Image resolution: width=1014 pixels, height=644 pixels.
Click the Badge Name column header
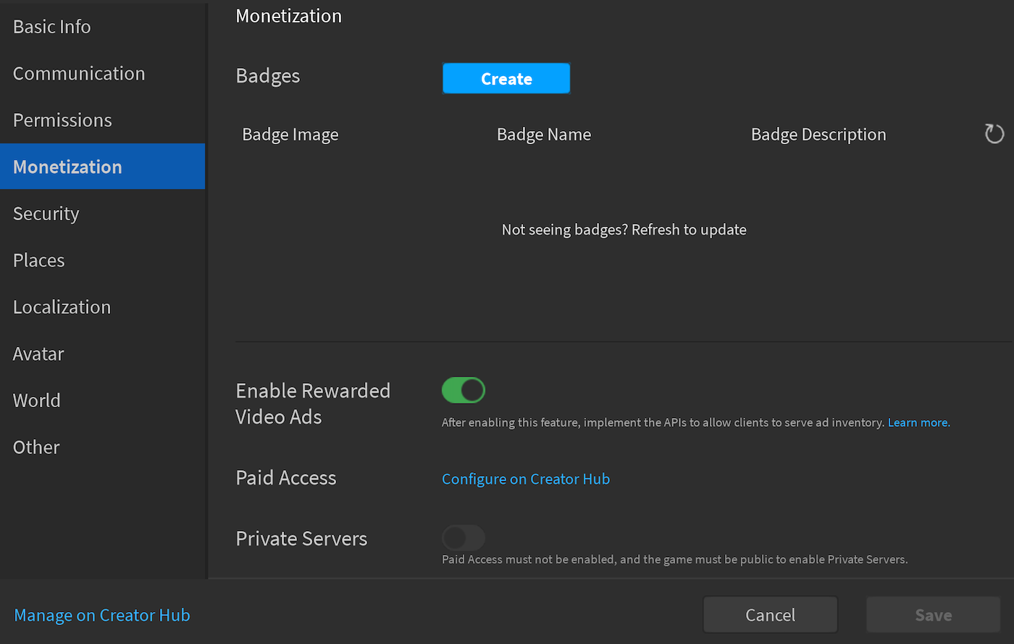pos(544,135)
